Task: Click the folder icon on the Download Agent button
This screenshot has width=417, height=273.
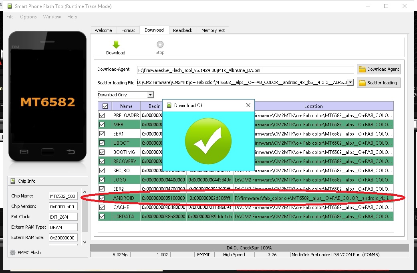Action: (x=362, y=69)
